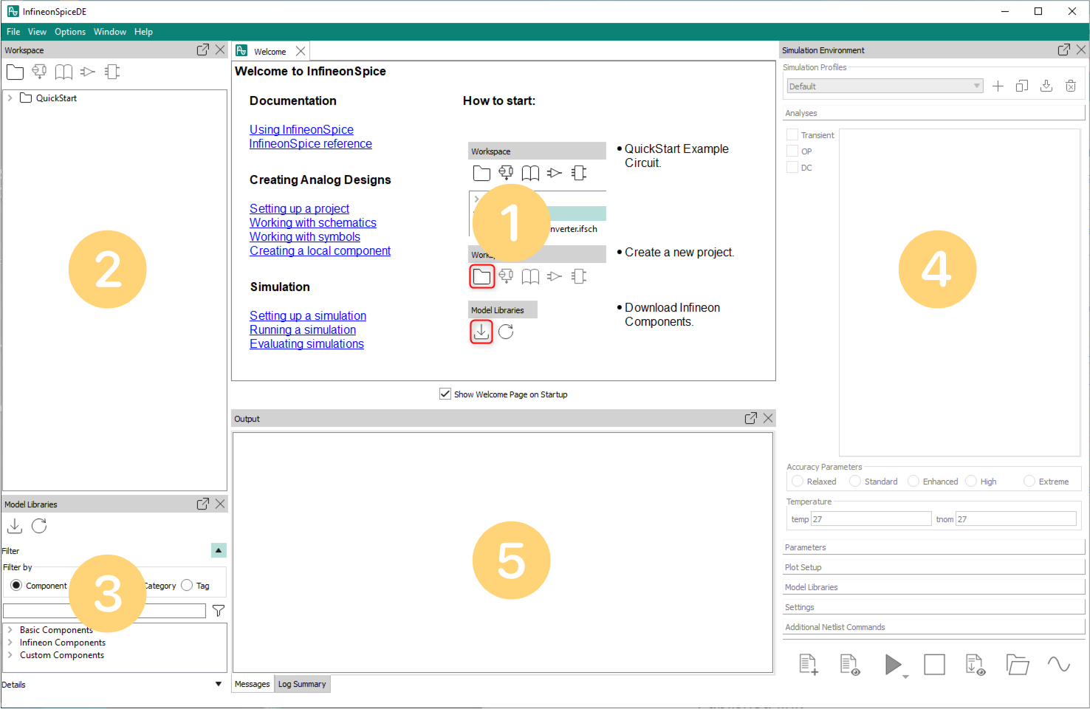The width and height of the screenshot is (1090, 709).
Task: Open the View menu
Action: (x=37, y=32)
